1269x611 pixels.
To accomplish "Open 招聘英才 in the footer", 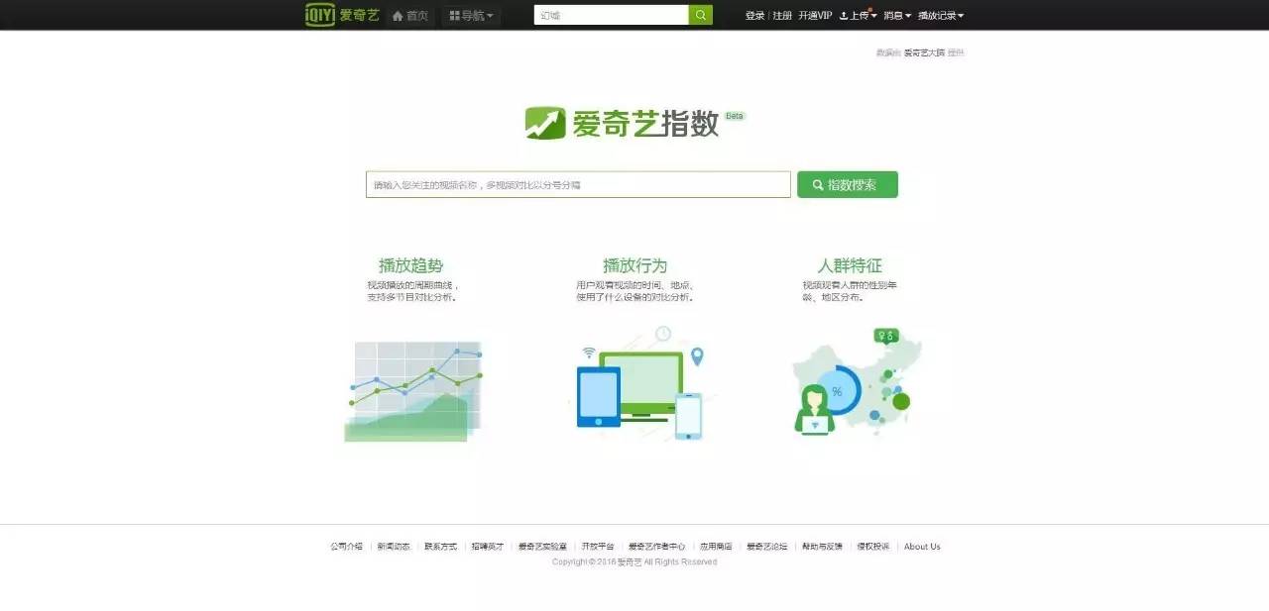I will click(488, 547).
